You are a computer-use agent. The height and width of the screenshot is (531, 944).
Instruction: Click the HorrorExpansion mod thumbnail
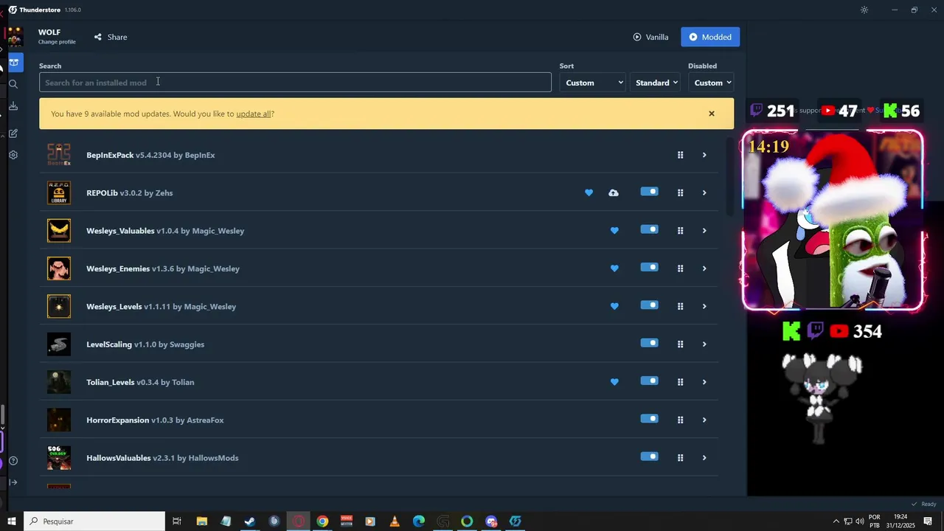pyautogui.click(x=59, y=420)
